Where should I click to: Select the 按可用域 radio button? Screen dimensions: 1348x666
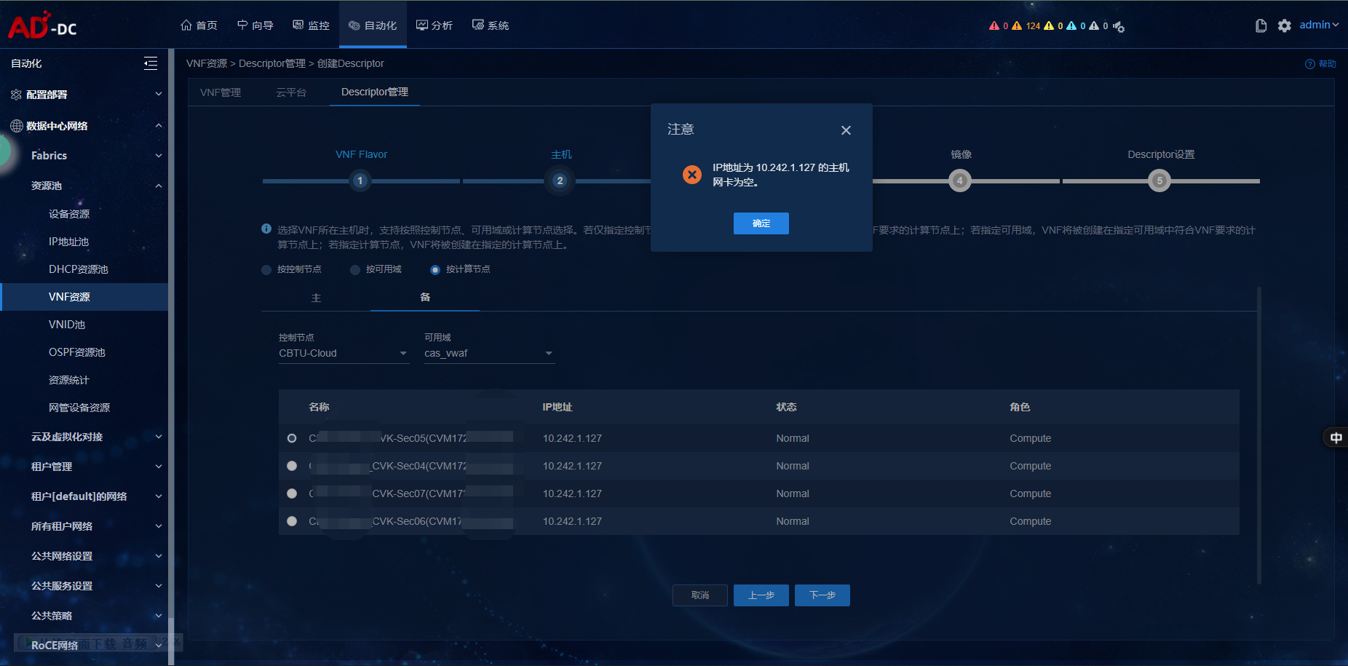point(355,270)
